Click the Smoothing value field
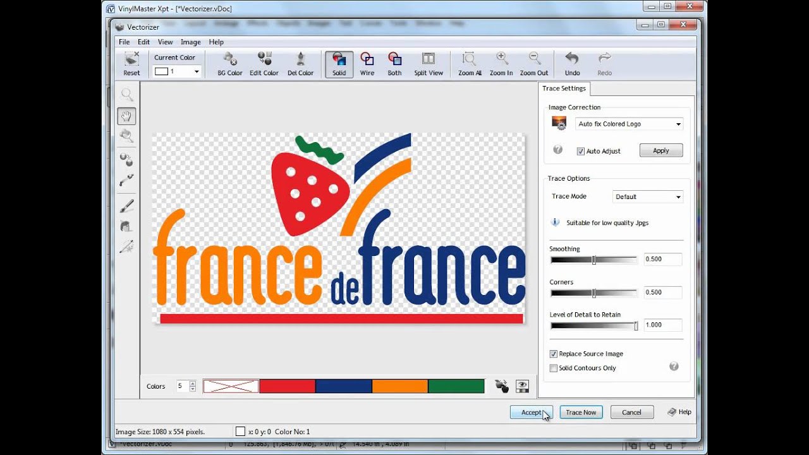 (x=662, y=259)
